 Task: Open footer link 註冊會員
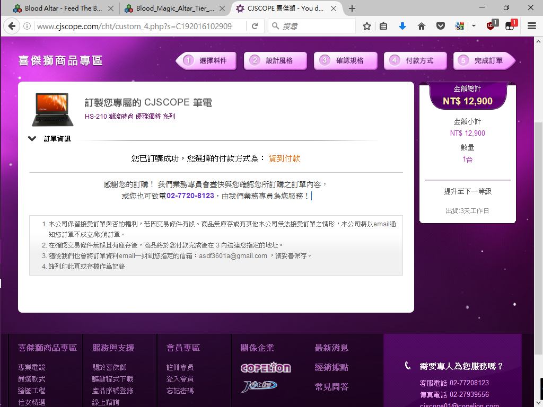pos(180,367)
